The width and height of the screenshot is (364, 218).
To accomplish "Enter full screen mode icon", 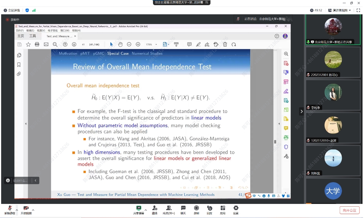I will [358, 10].
